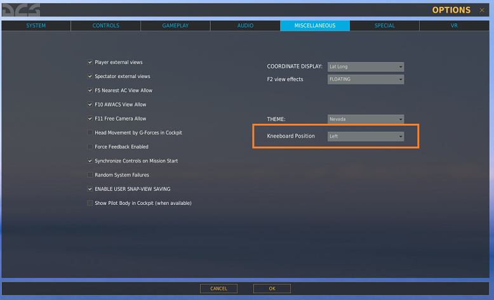Image resolution: width=494 pixels, height=300 pixels.
Task: Toggle F10 AWACS View Allow
Action: (90, 105)
